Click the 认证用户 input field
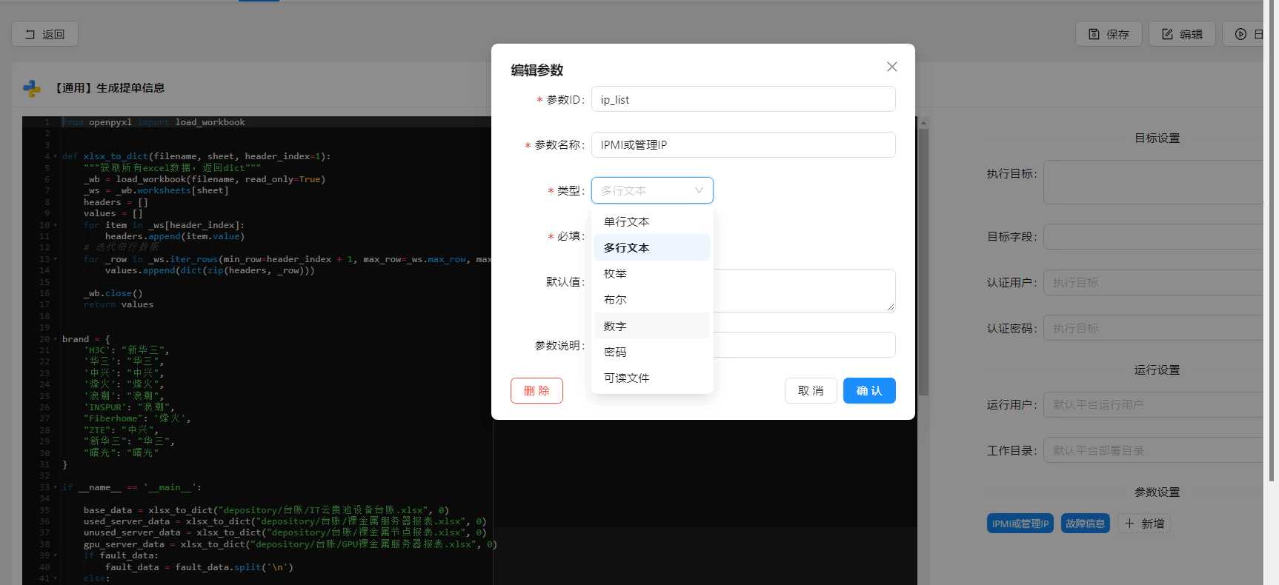Viewport: 1279px width, 585px height. tap(1153, 282)
